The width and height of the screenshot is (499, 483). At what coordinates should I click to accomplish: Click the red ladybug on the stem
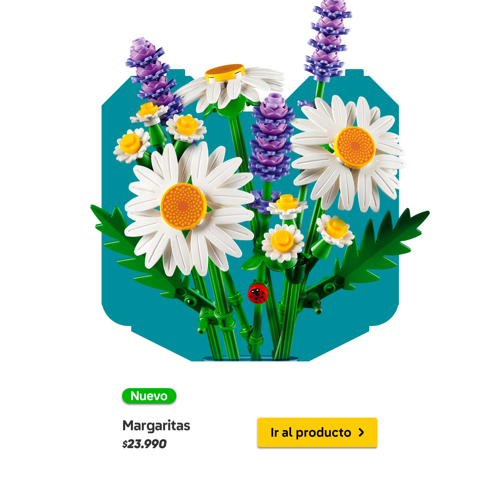point(258,293)
